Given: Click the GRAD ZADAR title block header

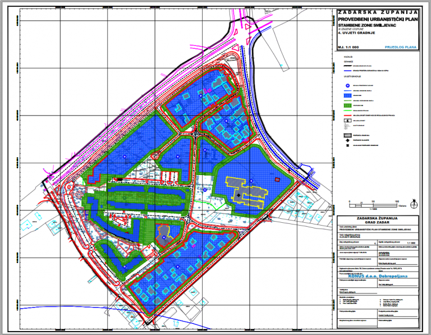Looking at the screenshot, I should pos(377,222).
